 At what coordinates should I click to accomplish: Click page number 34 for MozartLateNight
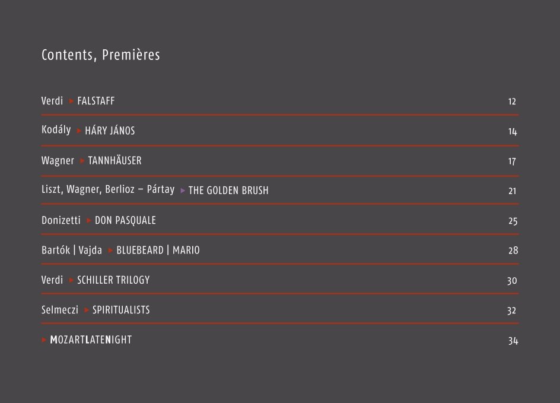tap(513, 341)
